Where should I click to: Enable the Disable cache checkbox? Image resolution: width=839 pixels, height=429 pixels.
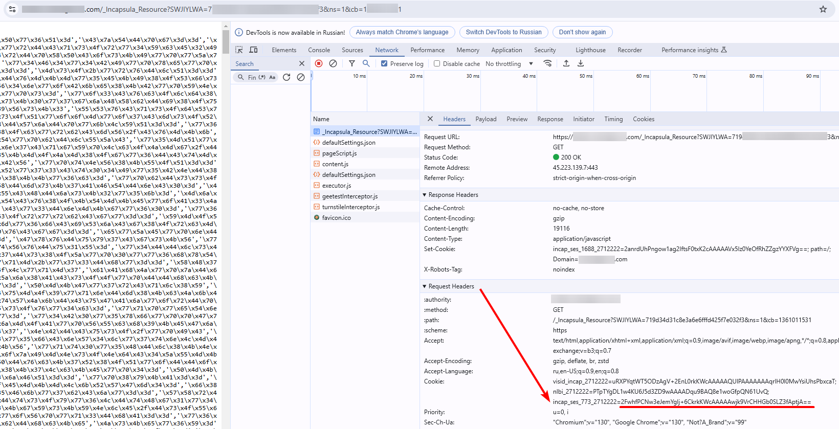tap(437, 64)
